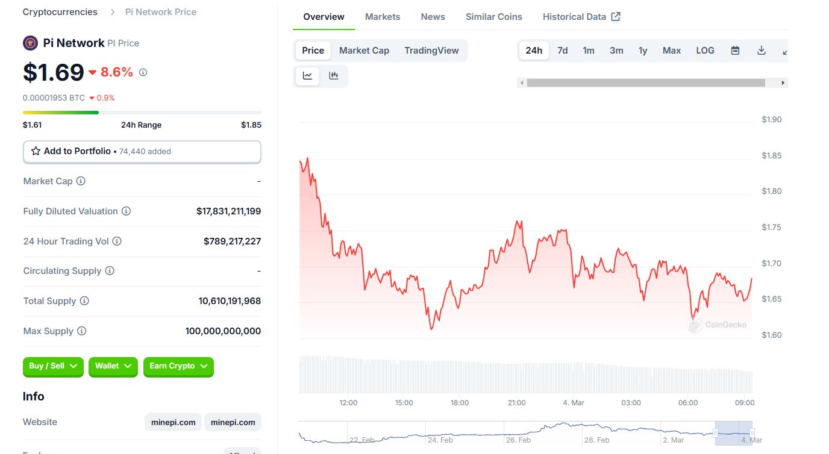Select the Price chart toggle
This screenshot has width=829, height=454.
(313, 51)
